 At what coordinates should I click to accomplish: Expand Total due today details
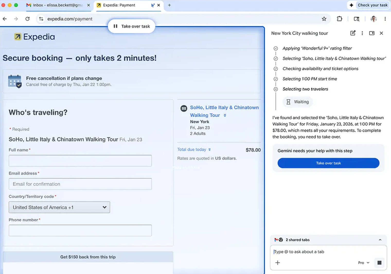194,150
